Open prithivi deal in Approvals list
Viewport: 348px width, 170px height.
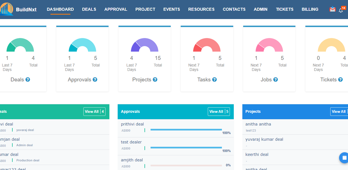tap(132, 124)
